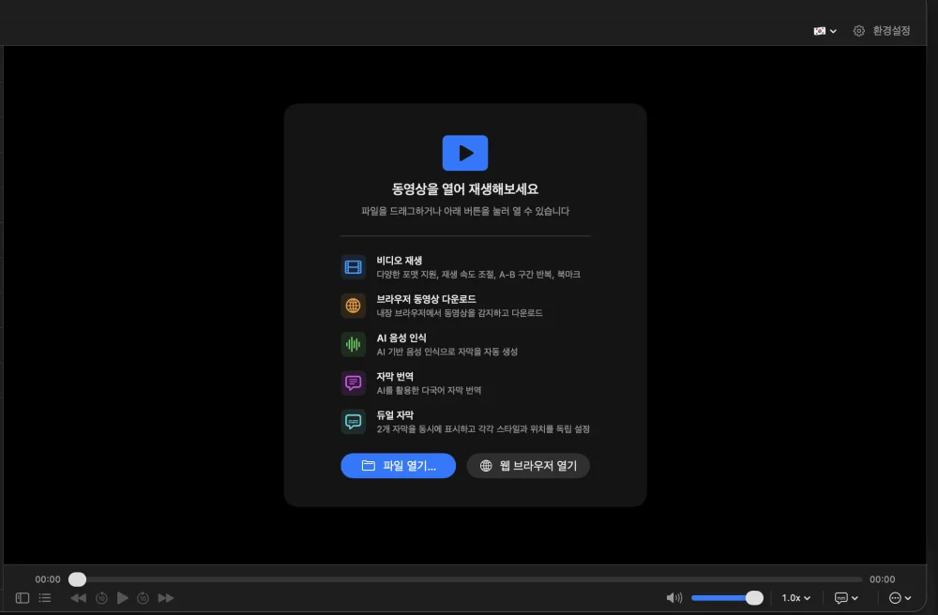
Task: Click the green waveform icon for AI 음성 인식
Action: click(x=353, y=344)
